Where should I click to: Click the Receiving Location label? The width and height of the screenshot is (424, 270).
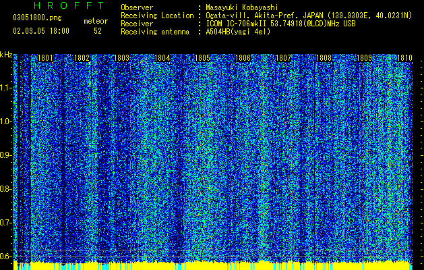click(x=157, y=16)
